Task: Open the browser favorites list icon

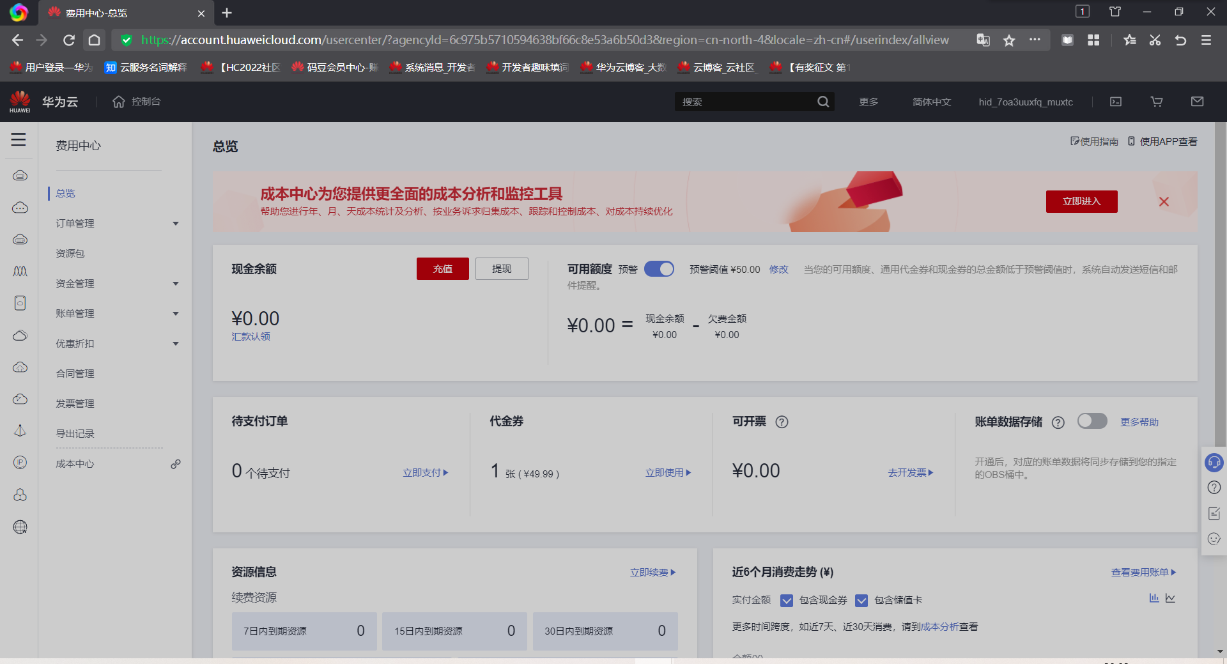Action: click(x=1129, y=40)
